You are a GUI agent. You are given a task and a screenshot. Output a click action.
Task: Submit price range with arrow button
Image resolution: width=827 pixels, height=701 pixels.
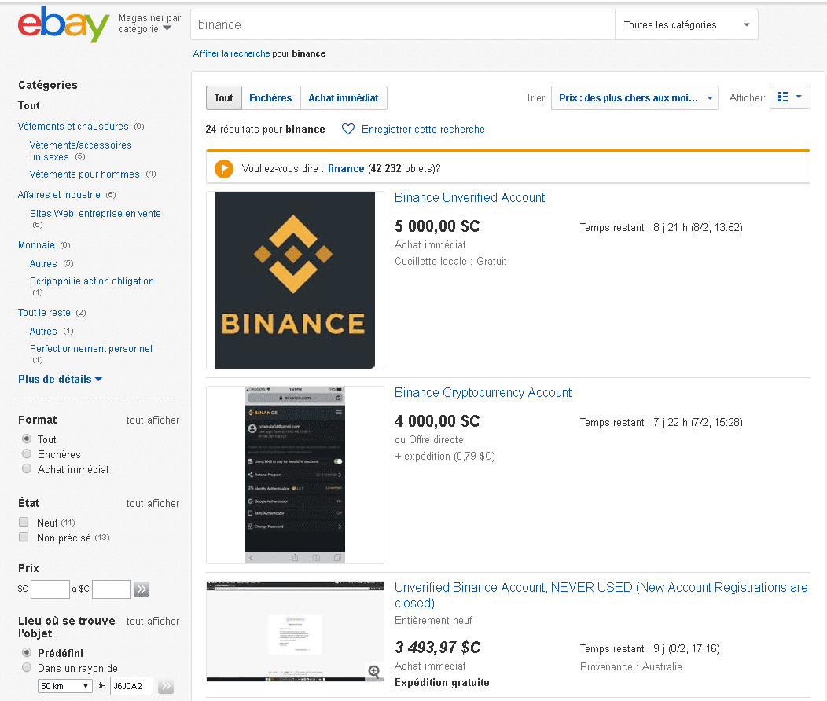(x=142, y=589)
